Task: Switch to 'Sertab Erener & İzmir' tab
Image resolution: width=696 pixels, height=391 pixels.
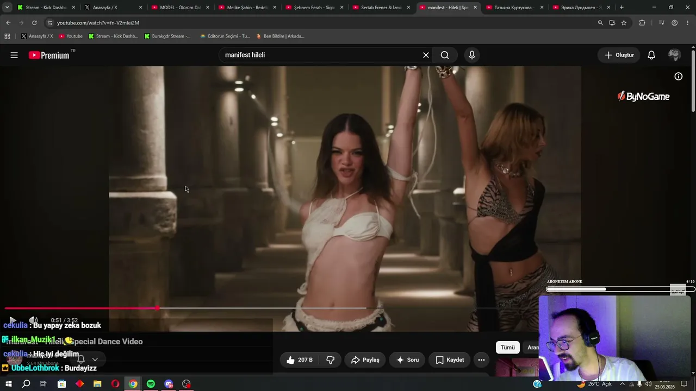Action: [382, 8]
